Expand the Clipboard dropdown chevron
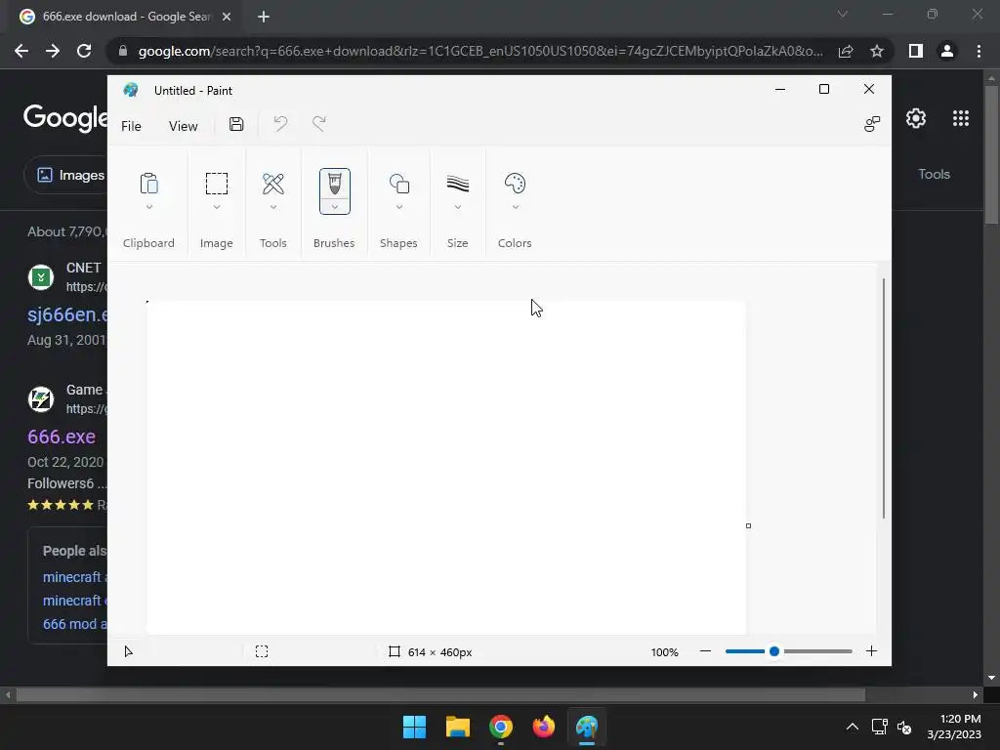The height and width of the screenshot is (750, 1000). pyautogui.click(x=149, y=207)
